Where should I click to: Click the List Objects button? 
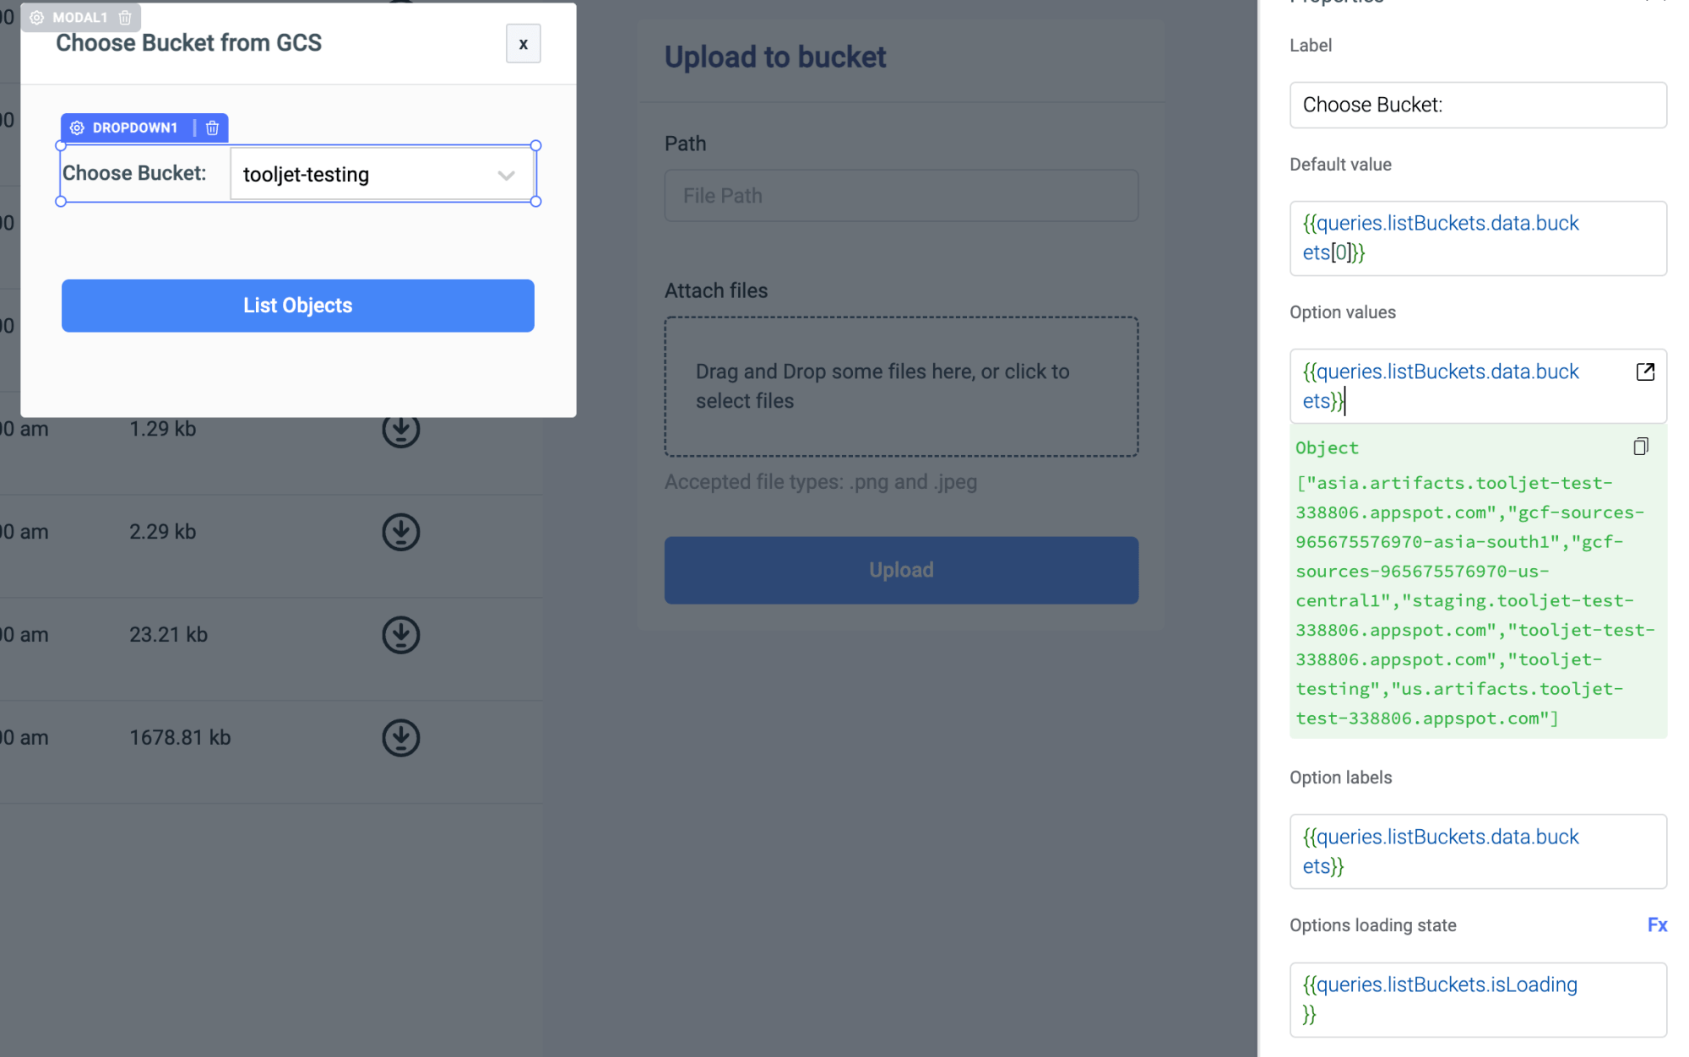[297, 306]
